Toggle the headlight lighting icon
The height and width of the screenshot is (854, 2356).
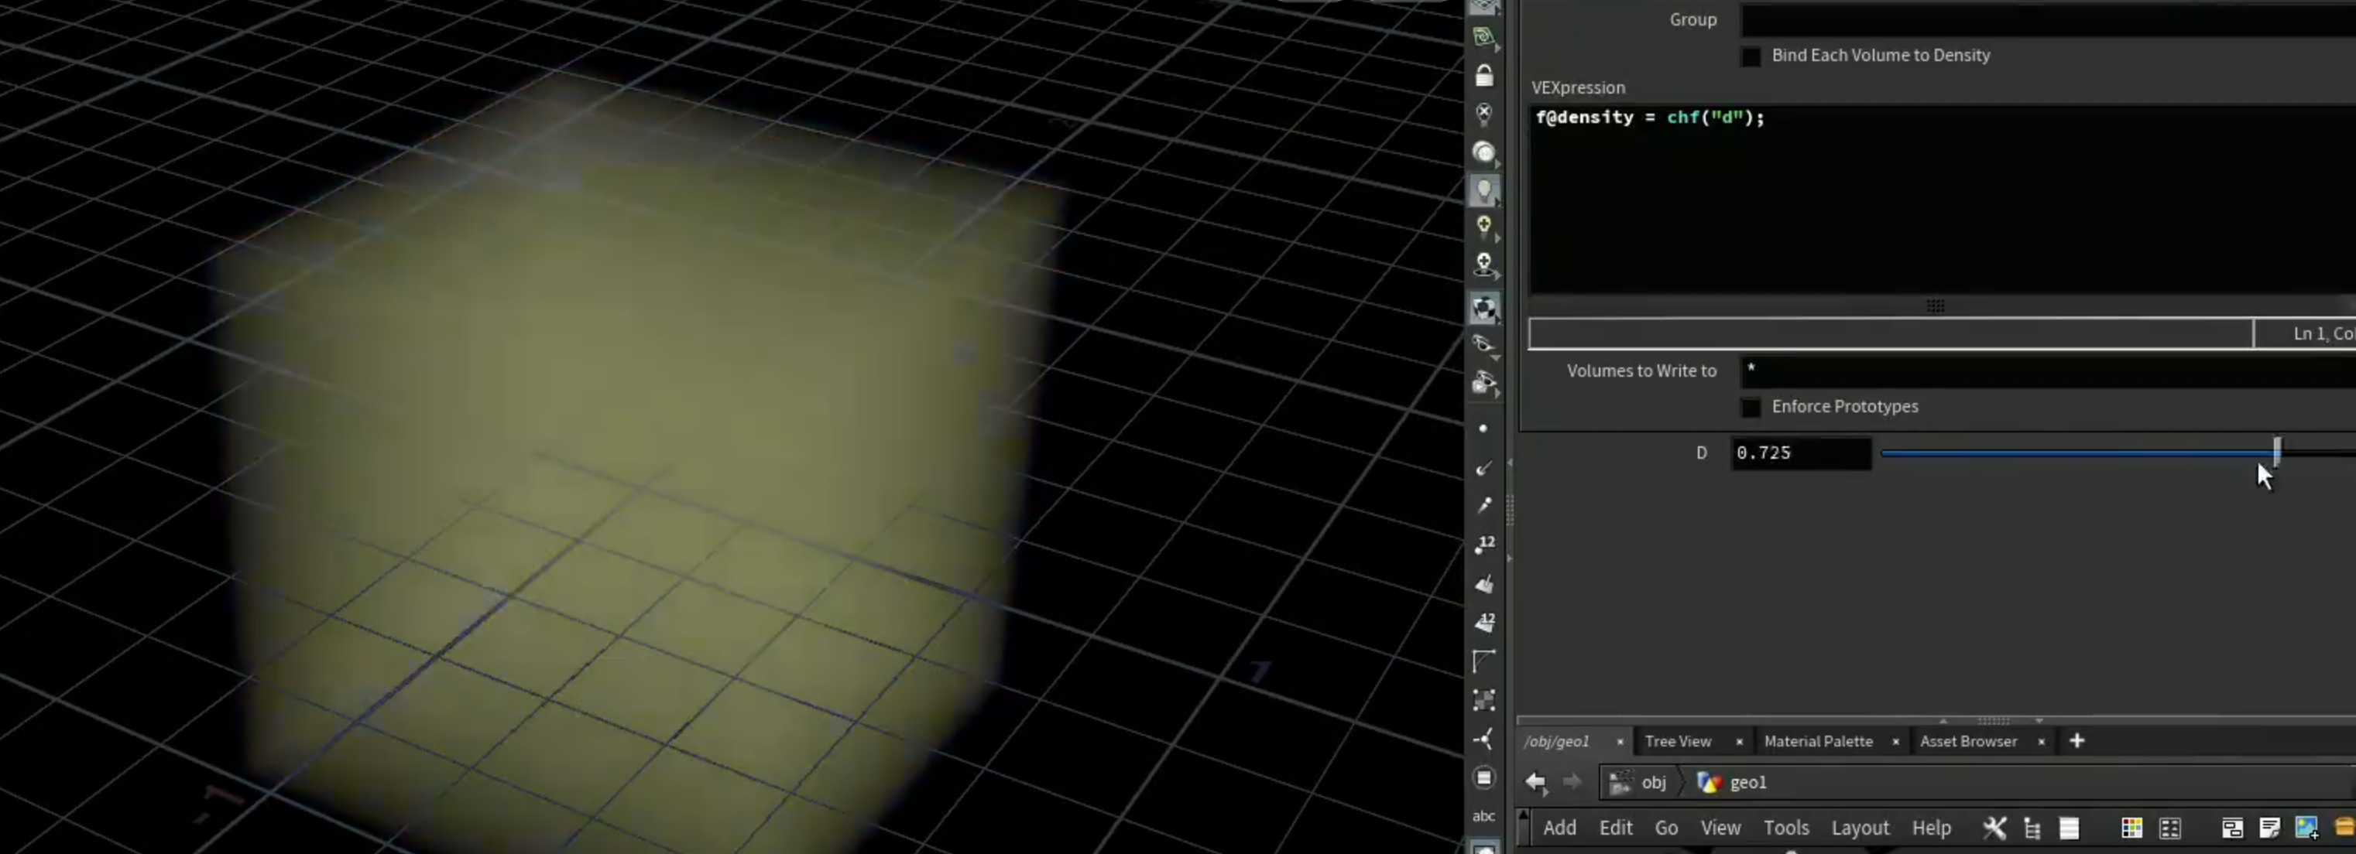(1483, 191)
